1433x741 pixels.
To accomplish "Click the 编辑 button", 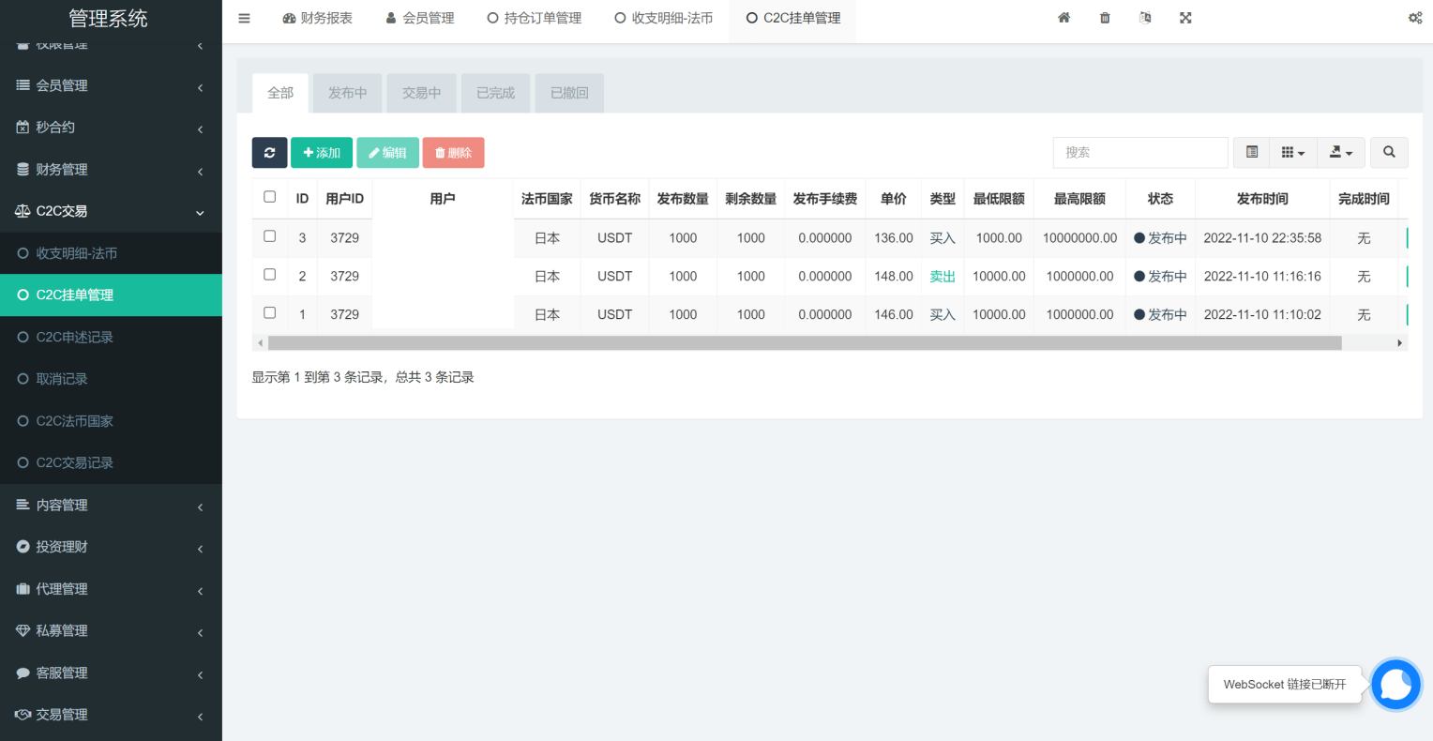I will point(387,153).
